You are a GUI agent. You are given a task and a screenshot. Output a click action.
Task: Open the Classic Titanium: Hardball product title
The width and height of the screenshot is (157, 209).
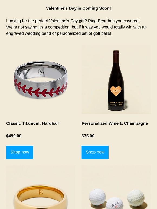(32, 123)
